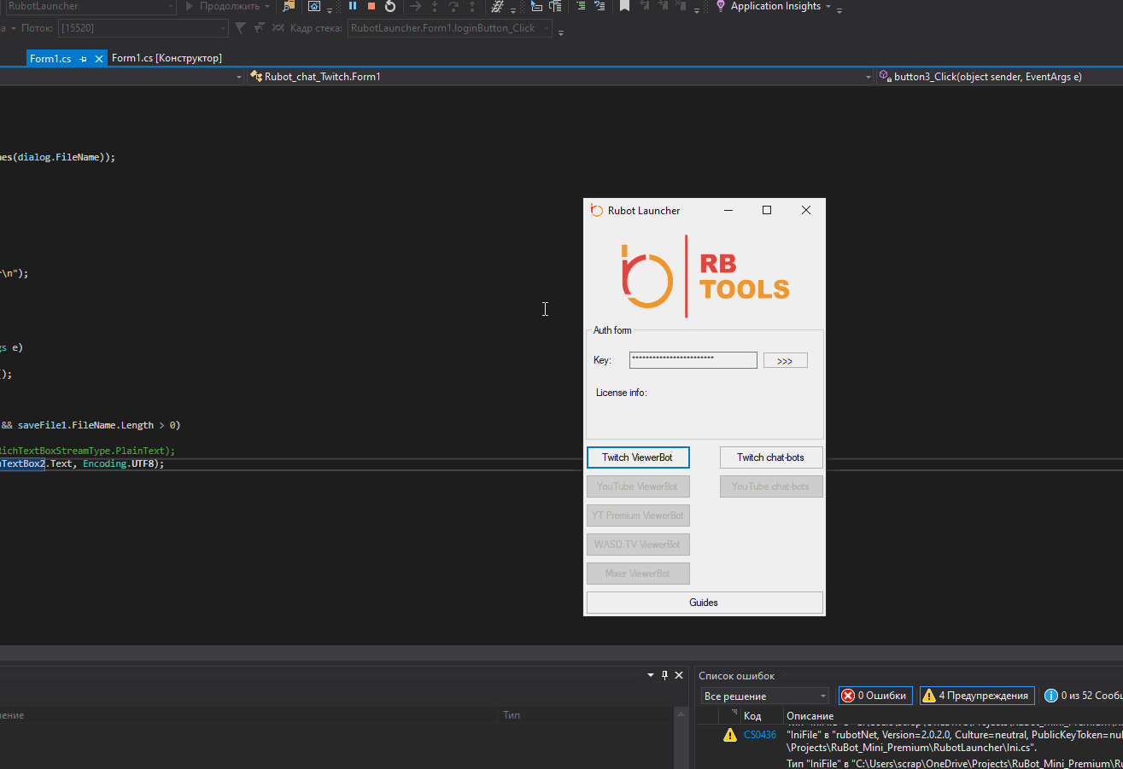1123x769 pixels.
Task: Open Guides in Rubot Launcher
Action: tap(704, 603)
